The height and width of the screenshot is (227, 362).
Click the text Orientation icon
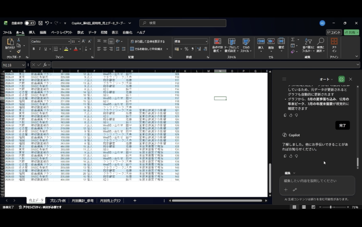point(118,41)
